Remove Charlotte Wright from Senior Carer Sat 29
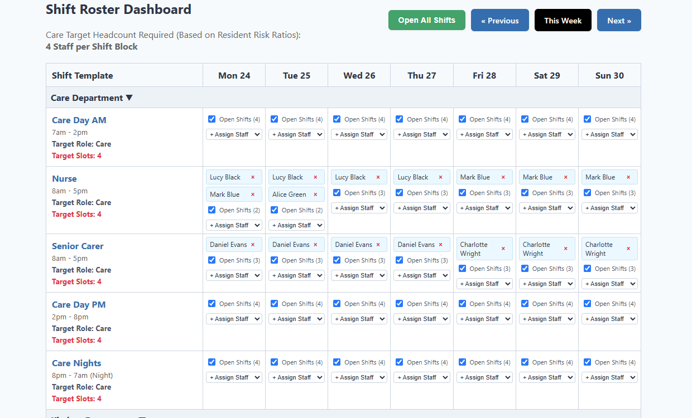The image size is (692, 418). [x=565, y=249]
